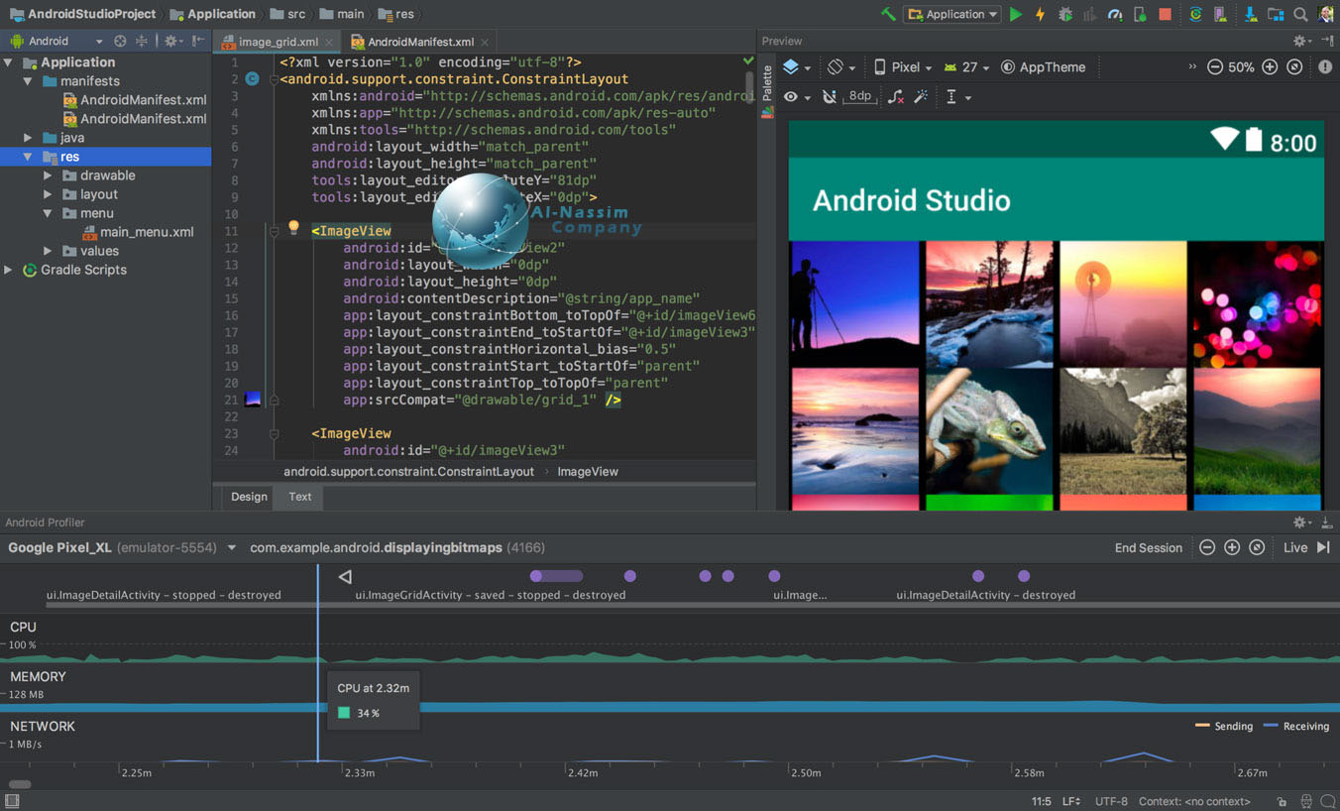Open the Google Pixel_XL session dropdown
Viewport: 1340px width, 811px height.
tap(122, 547)
